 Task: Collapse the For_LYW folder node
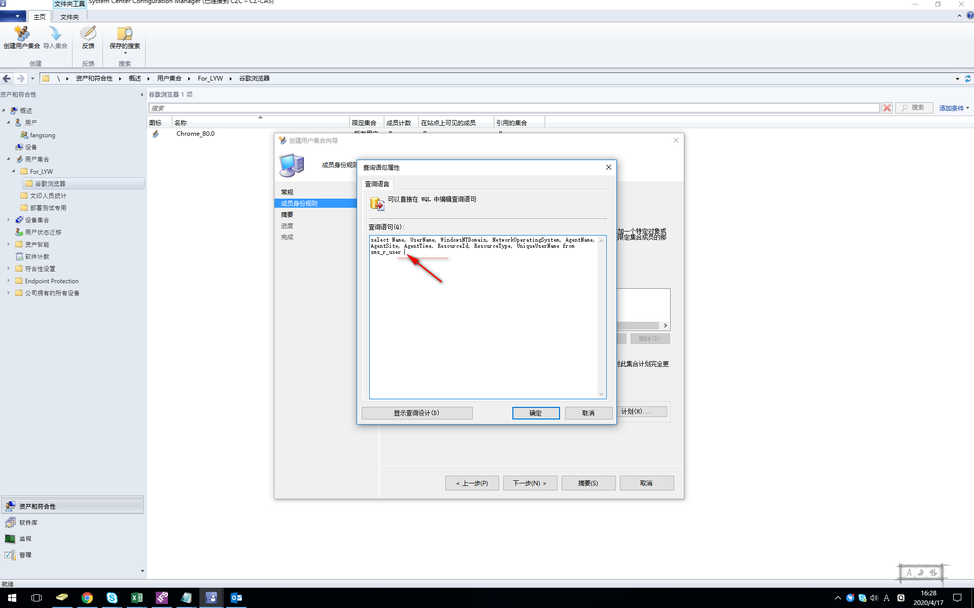14,171
